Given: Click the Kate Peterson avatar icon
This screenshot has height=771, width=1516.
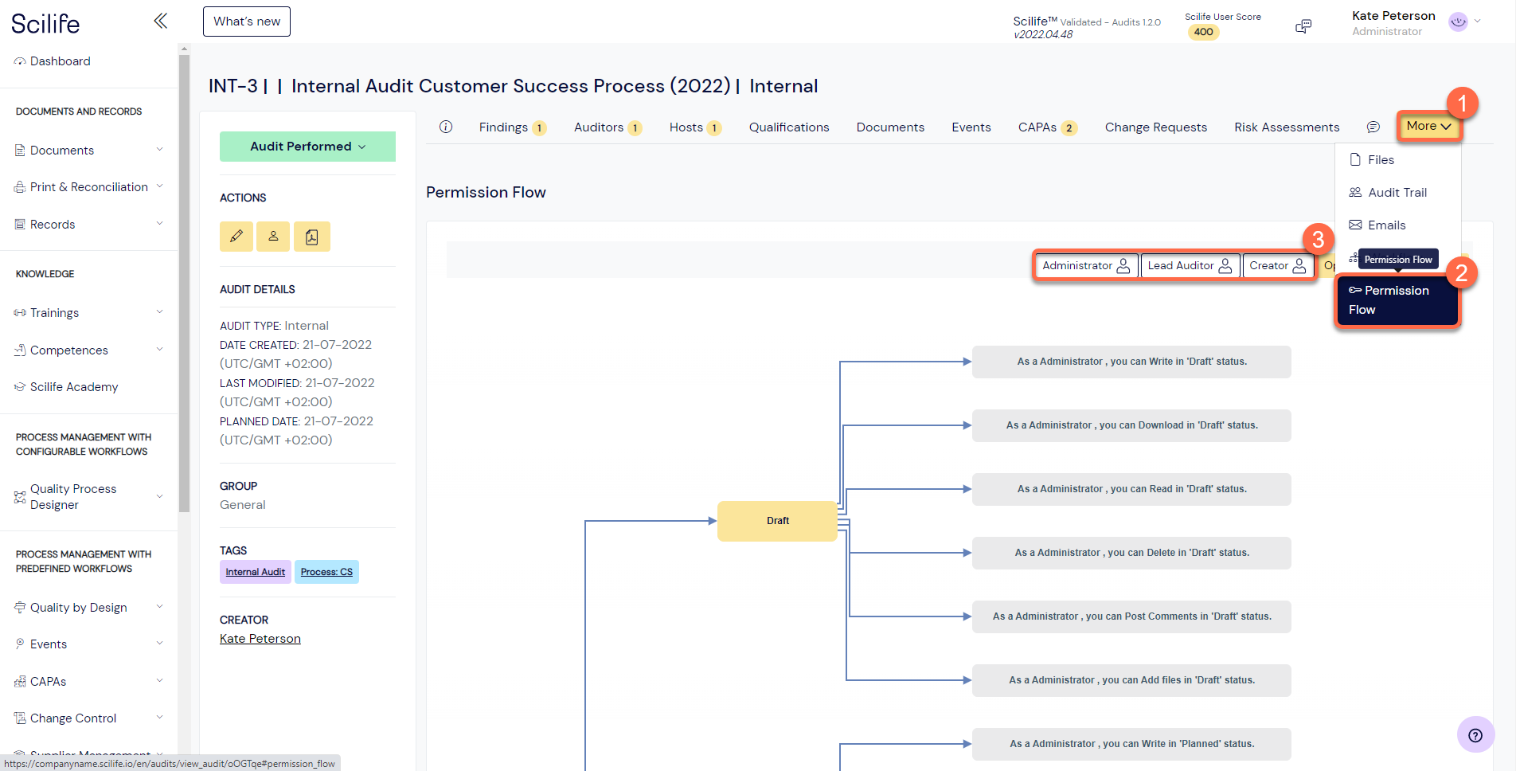Looking at the screenshot, I should click(x=1458, y=22).
